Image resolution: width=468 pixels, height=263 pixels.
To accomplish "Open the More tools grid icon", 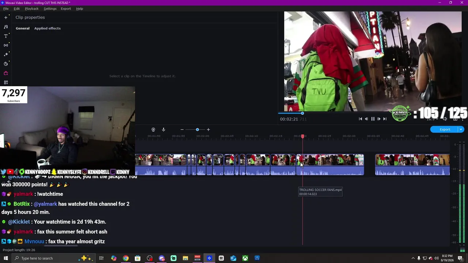I will tap(6, 82).
